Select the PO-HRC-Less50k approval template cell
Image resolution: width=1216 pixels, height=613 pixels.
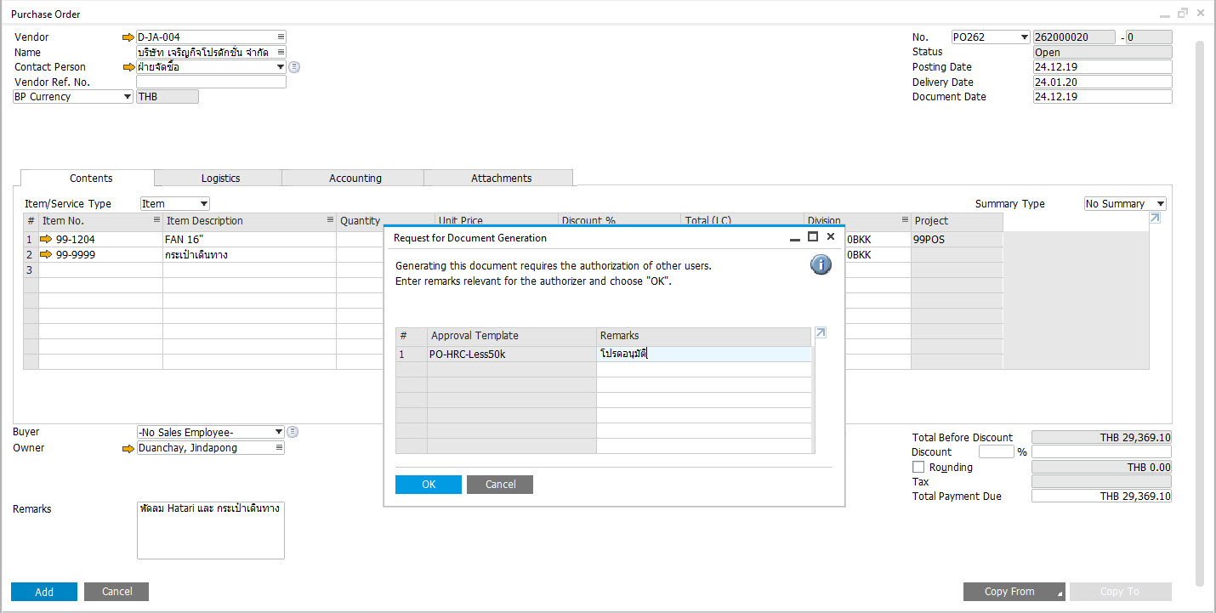tap(511, 355)
